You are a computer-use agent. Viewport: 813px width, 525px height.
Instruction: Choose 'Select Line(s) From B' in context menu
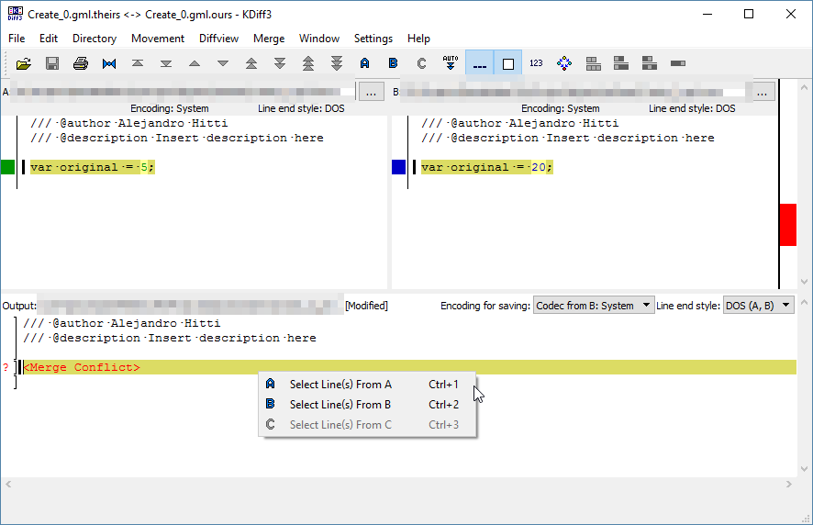click(x=340, y=405)
